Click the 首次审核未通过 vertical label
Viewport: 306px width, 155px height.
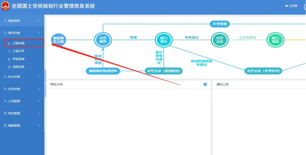pos(159,57)
